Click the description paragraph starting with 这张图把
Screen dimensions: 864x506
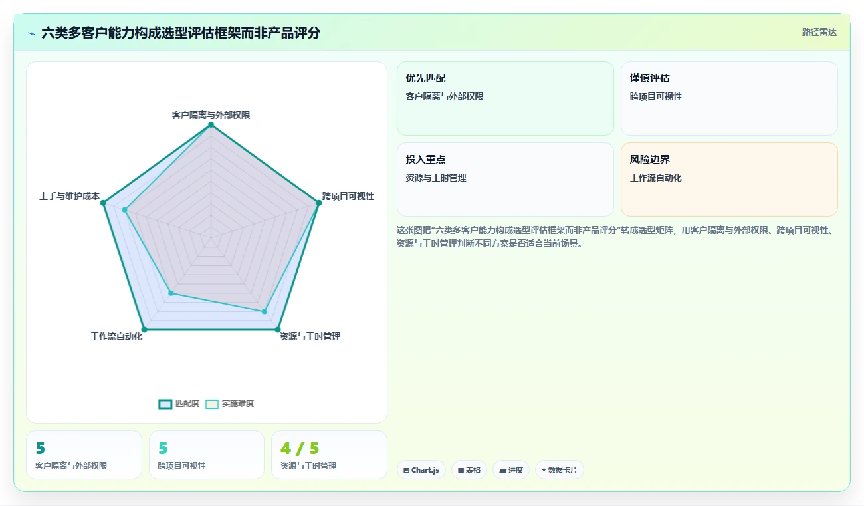point(615,237)
